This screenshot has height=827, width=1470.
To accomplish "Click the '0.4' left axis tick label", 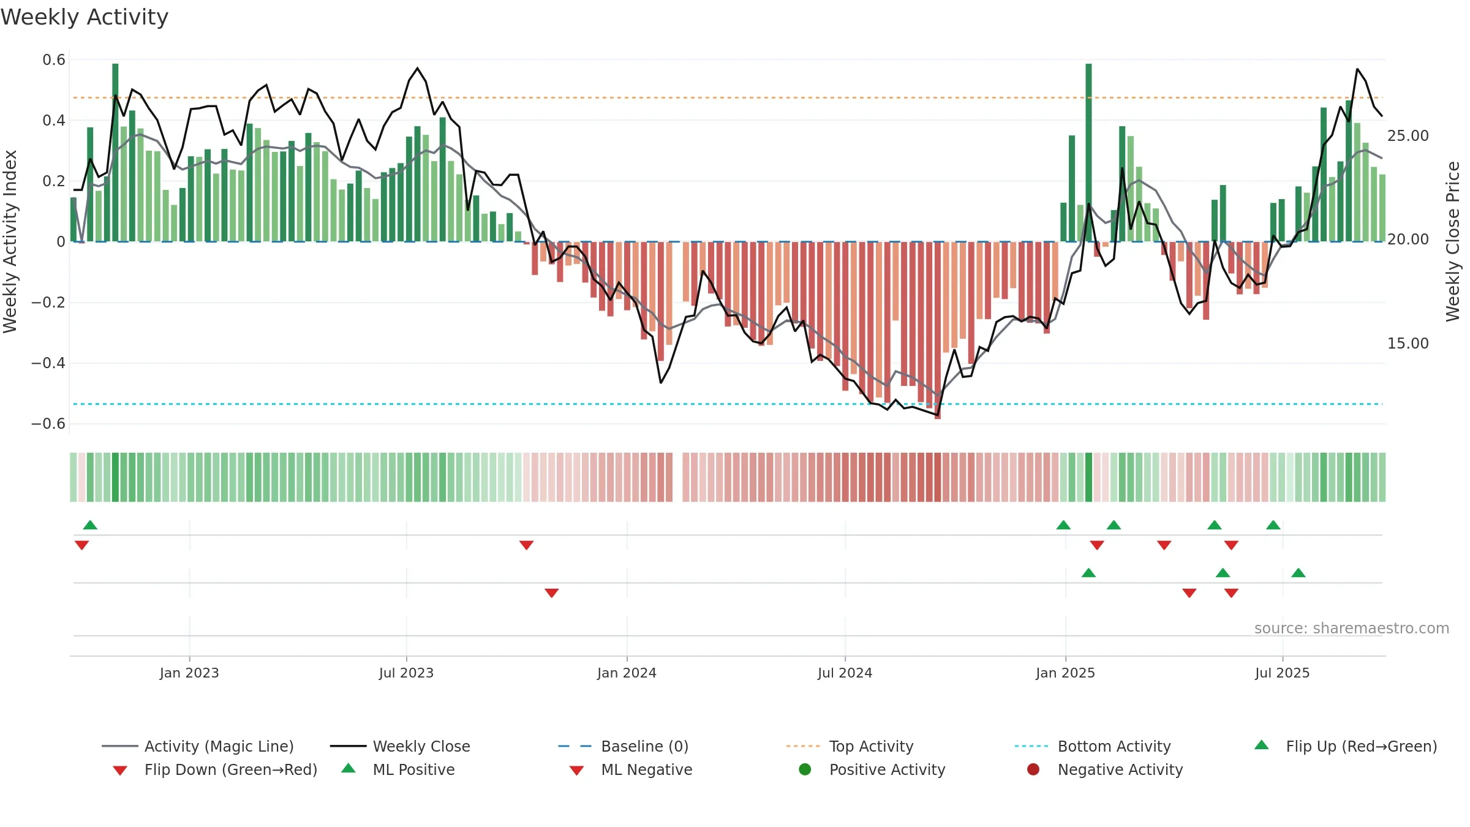I will [x=54, y=120].
